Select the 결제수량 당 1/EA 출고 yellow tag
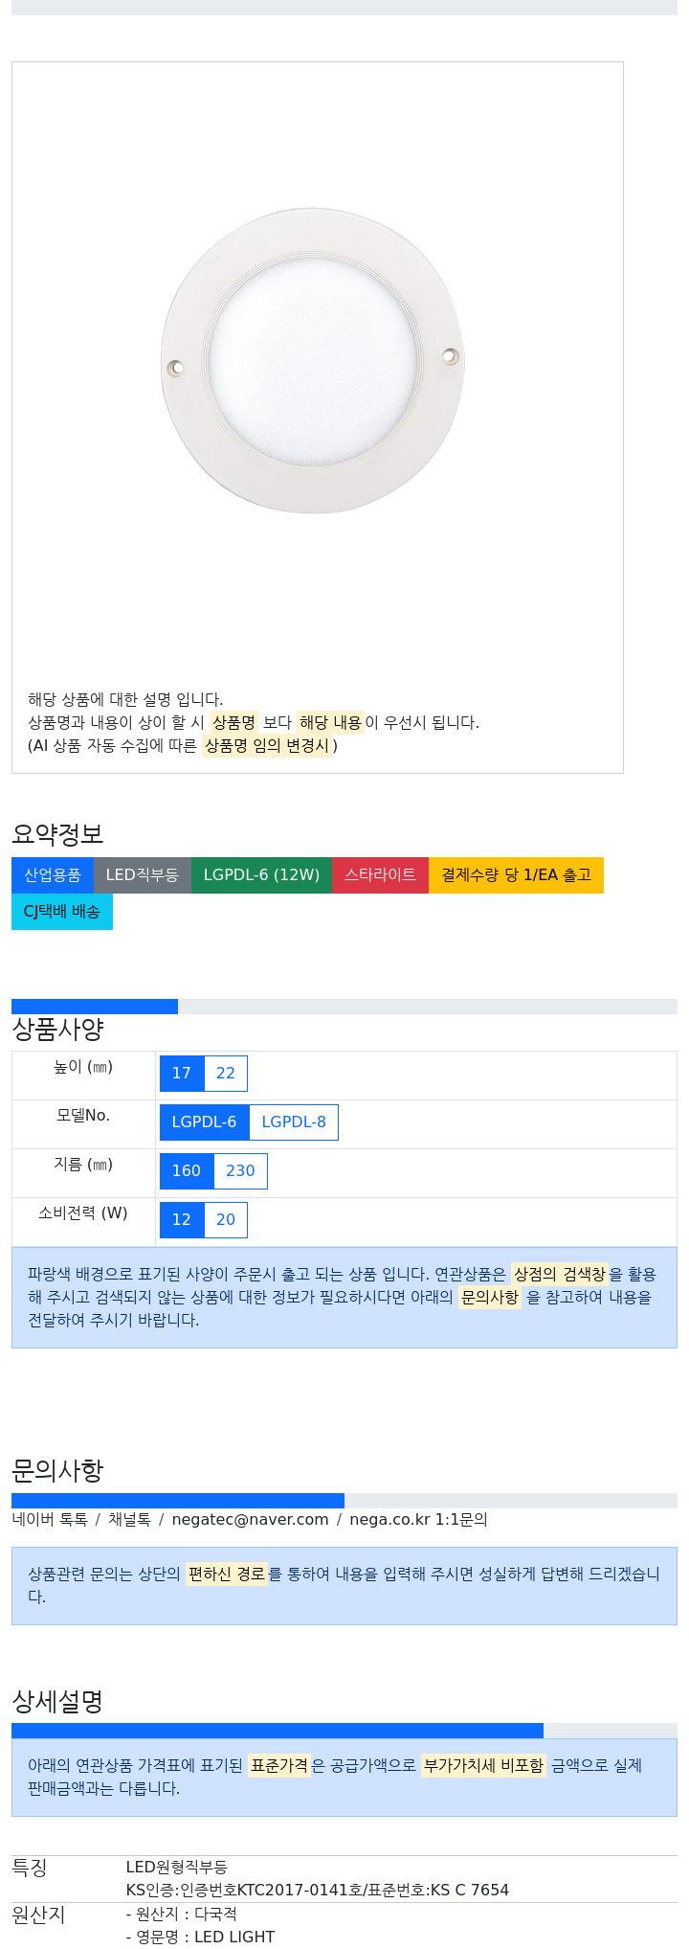The height and width of the screenshot is (1949, 689). coord(516,875)
